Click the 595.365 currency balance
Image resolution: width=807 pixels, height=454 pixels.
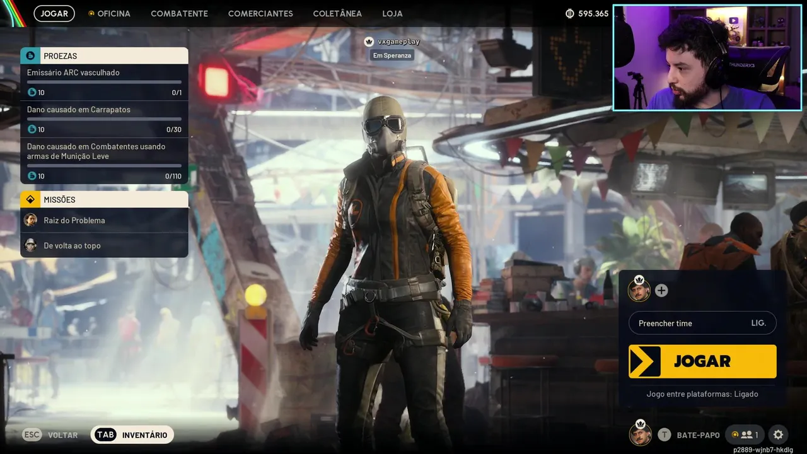pyautogui.click(x=593, y=13)
